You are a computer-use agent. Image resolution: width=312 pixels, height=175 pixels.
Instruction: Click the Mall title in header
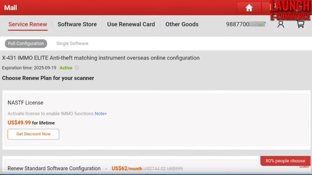[x=11, y=8]
